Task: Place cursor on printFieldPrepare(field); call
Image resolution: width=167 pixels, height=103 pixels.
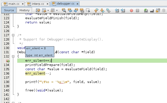Action: click(50, 65)
